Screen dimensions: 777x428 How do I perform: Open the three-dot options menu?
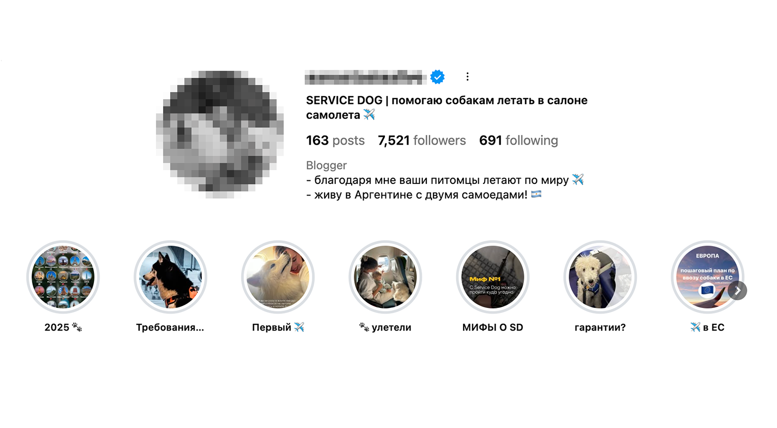coord(467,77)
